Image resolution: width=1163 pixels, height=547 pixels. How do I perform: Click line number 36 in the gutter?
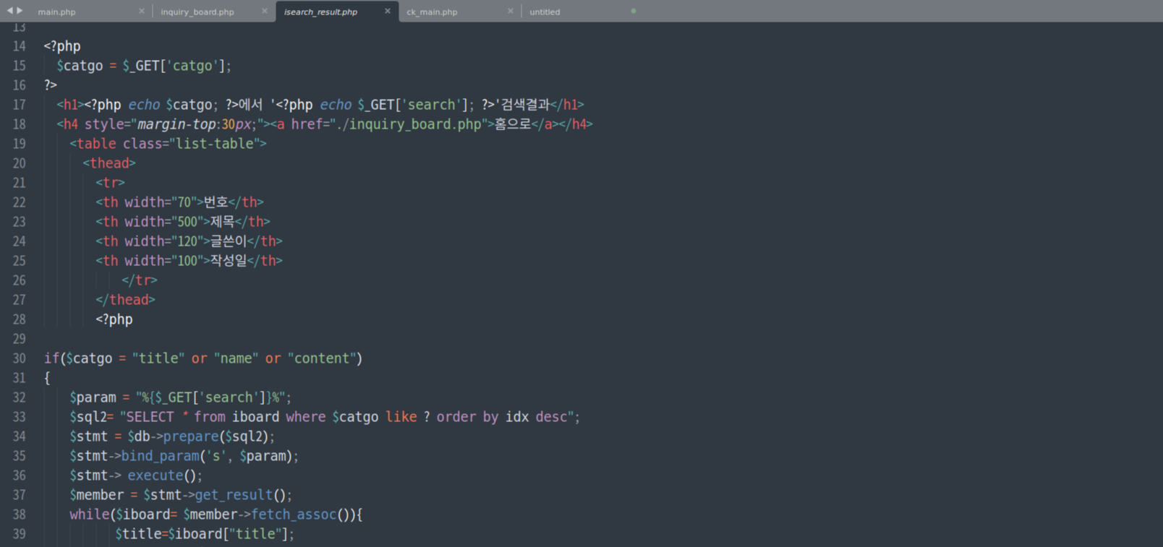20,475
